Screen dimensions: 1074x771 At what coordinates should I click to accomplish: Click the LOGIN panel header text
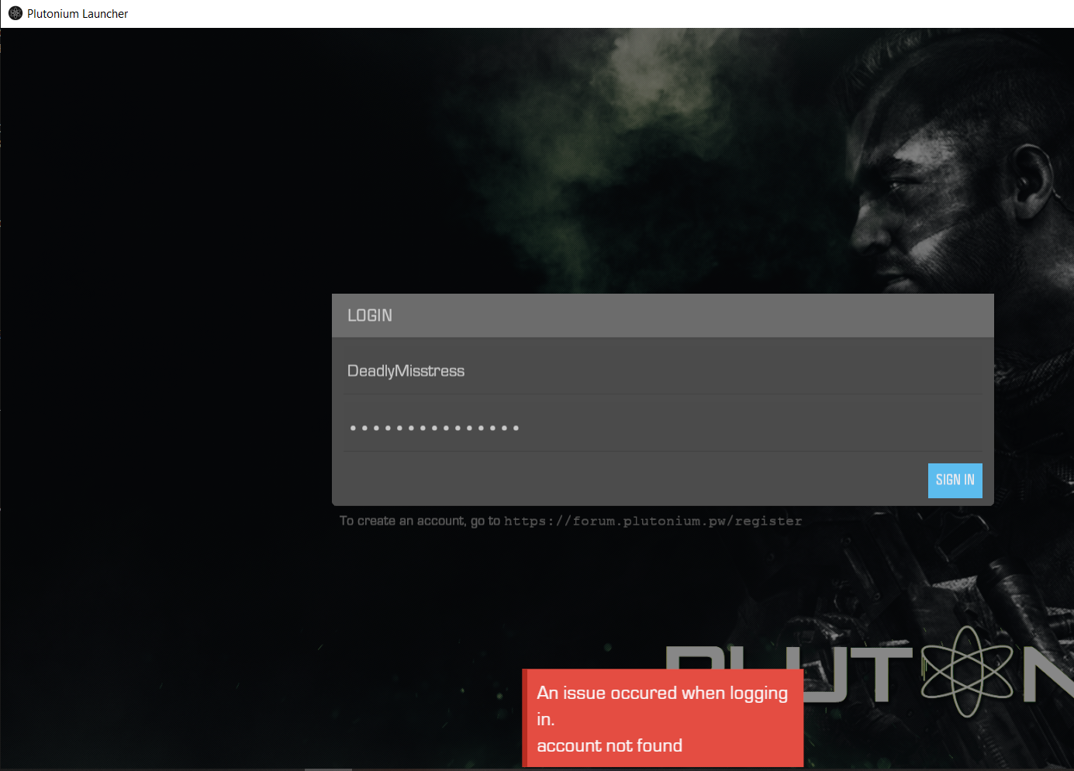click(370, 315)
